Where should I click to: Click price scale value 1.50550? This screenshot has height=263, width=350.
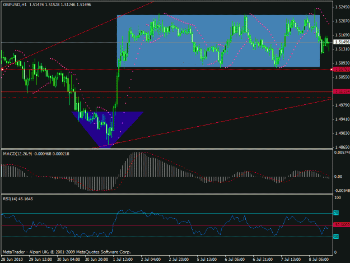(x=342, y=77)
